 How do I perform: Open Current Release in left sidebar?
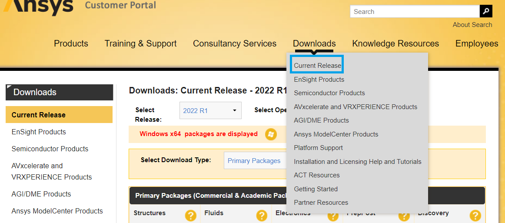tap(59, 115)
